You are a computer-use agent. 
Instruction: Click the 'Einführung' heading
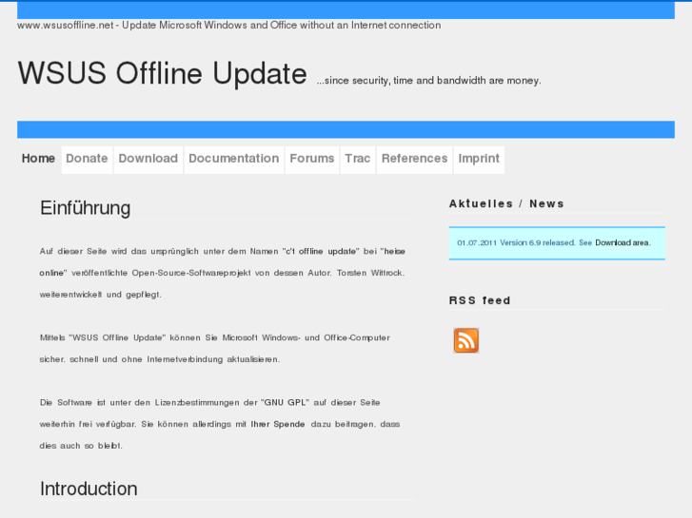point(85,208)
